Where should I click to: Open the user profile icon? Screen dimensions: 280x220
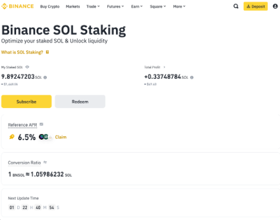tap(275, 6)
